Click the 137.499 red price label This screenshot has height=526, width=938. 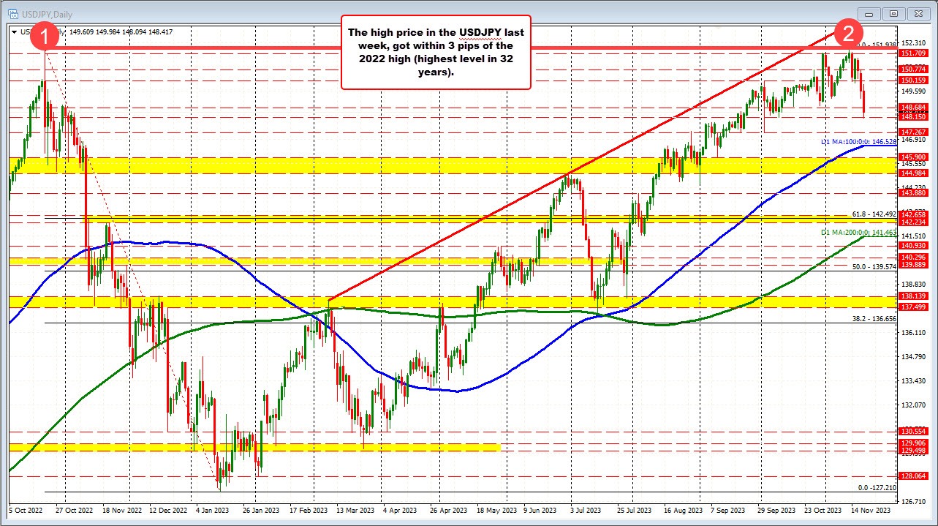click(x=914, y=307)
